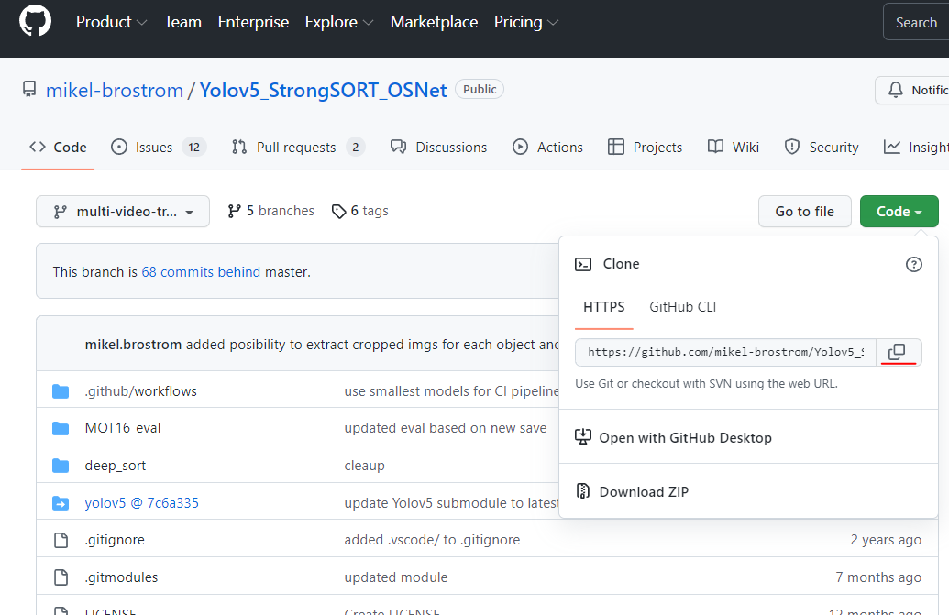Viewport: 949px width, 615px height.
Task: Open 'updated eval based on new save' commit
Action: click(x=446, y=428)
